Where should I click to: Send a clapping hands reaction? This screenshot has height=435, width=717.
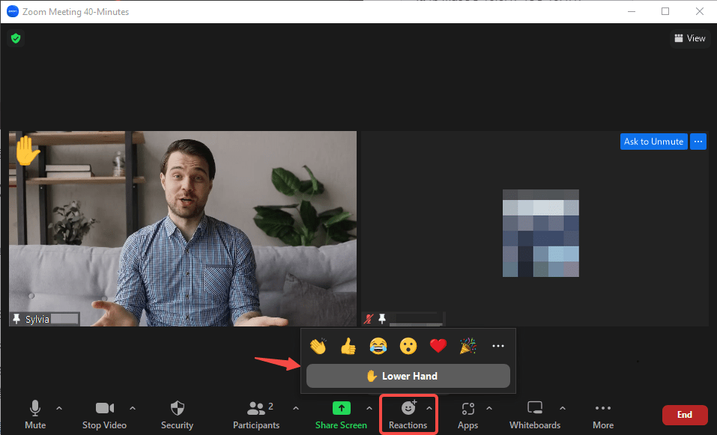[x=318, y=345]
